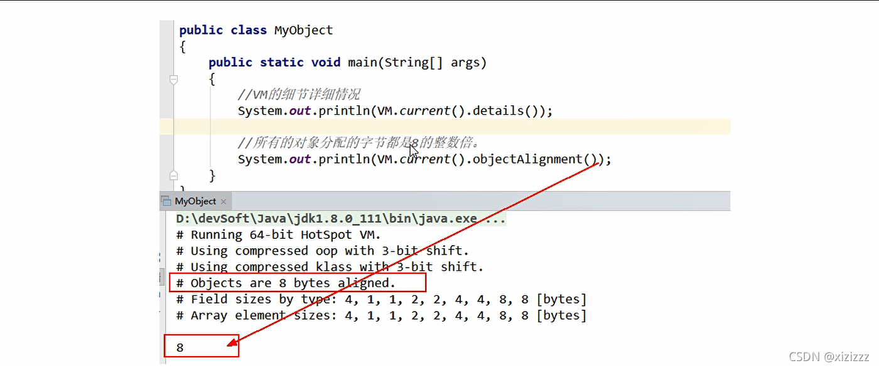Click the 'public class MyObject' declaration line

pyautogui.click(x=256, y=30)
